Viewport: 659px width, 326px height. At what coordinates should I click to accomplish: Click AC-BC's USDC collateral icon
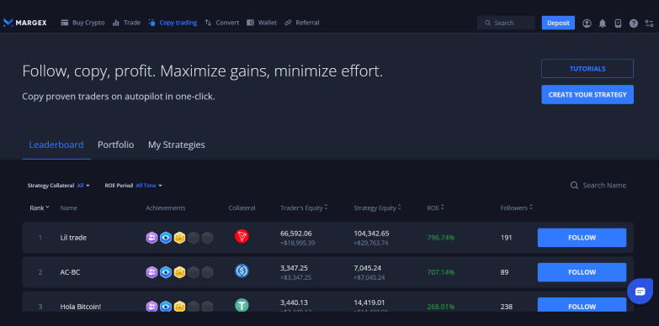pos(242,271)
